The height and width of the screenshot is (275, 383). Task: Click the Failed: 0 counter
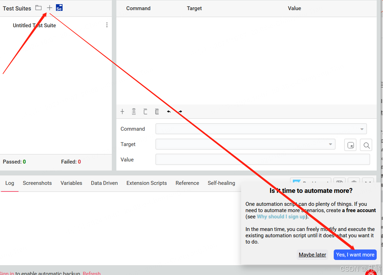pos(71,162)
